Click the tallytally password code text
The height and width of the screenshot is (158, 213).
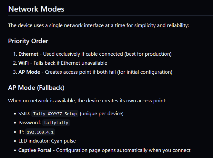pos(56,123)
